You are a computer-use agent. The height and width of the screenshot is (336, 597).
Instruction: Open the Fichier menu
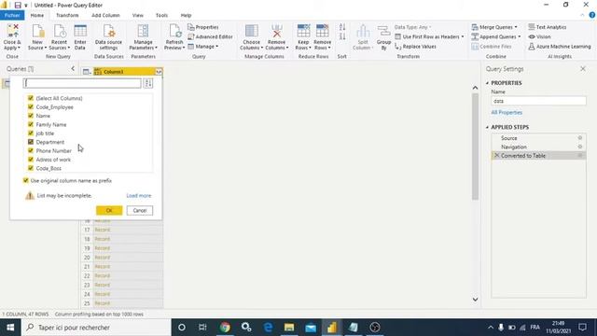coord(12,15)
